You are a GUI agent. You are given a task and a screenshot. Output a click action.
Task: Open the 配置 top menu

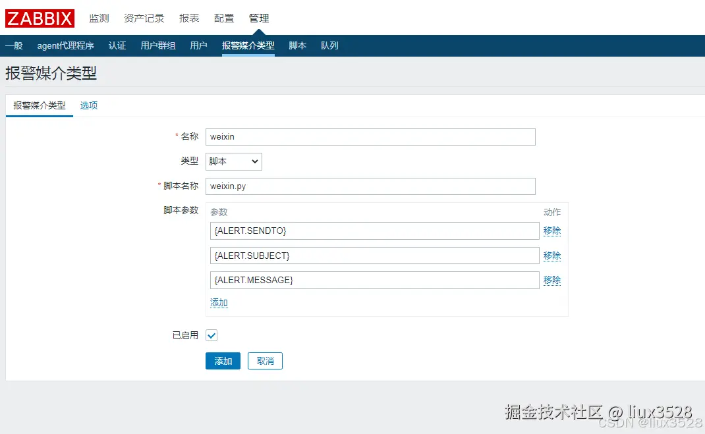click(224, 18)
